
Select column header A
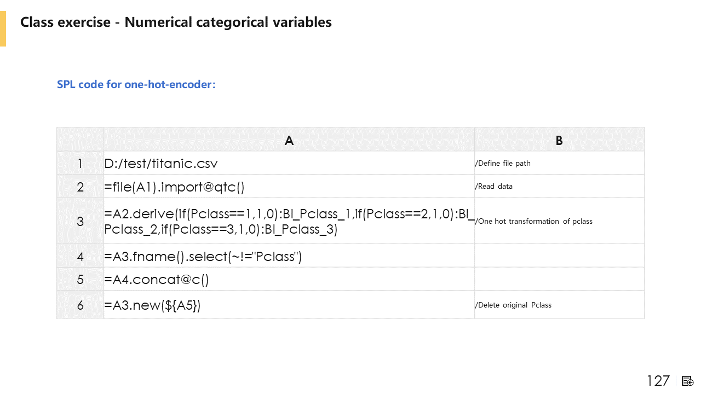[289, 140]
